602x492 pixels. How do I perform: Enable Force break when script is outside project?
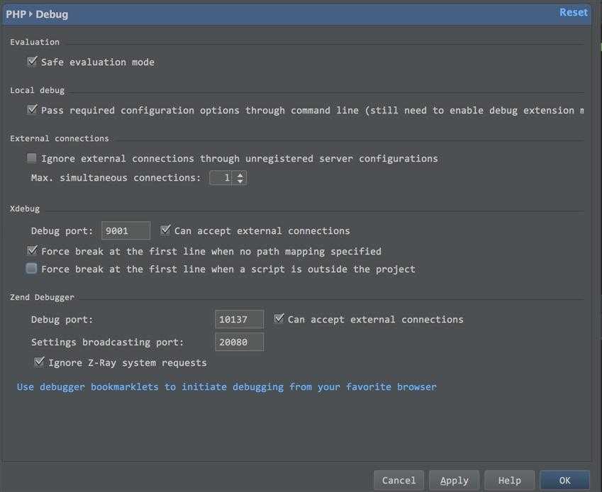[x=31, y=268]
